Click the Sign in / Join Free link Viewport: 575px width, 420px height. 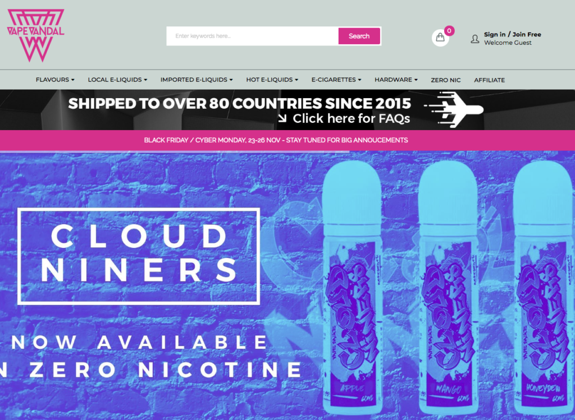(512, 34)
